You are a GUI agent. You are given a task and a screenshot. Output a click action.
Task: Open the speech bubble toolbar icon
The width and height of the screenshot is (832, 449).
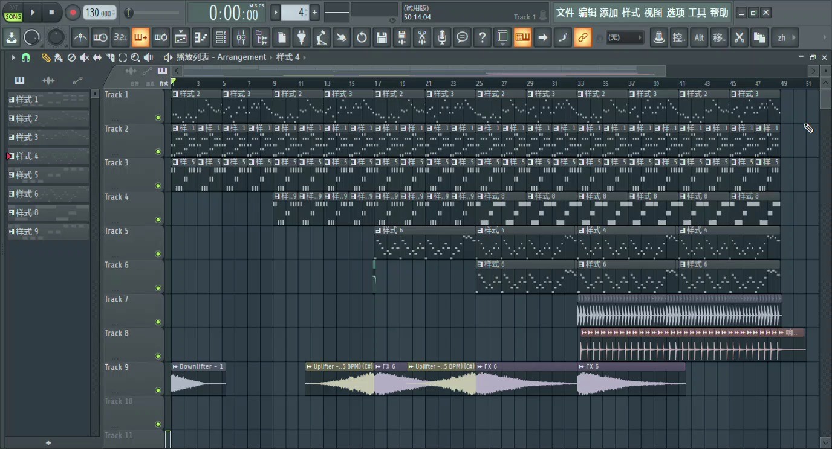[462, 37]
